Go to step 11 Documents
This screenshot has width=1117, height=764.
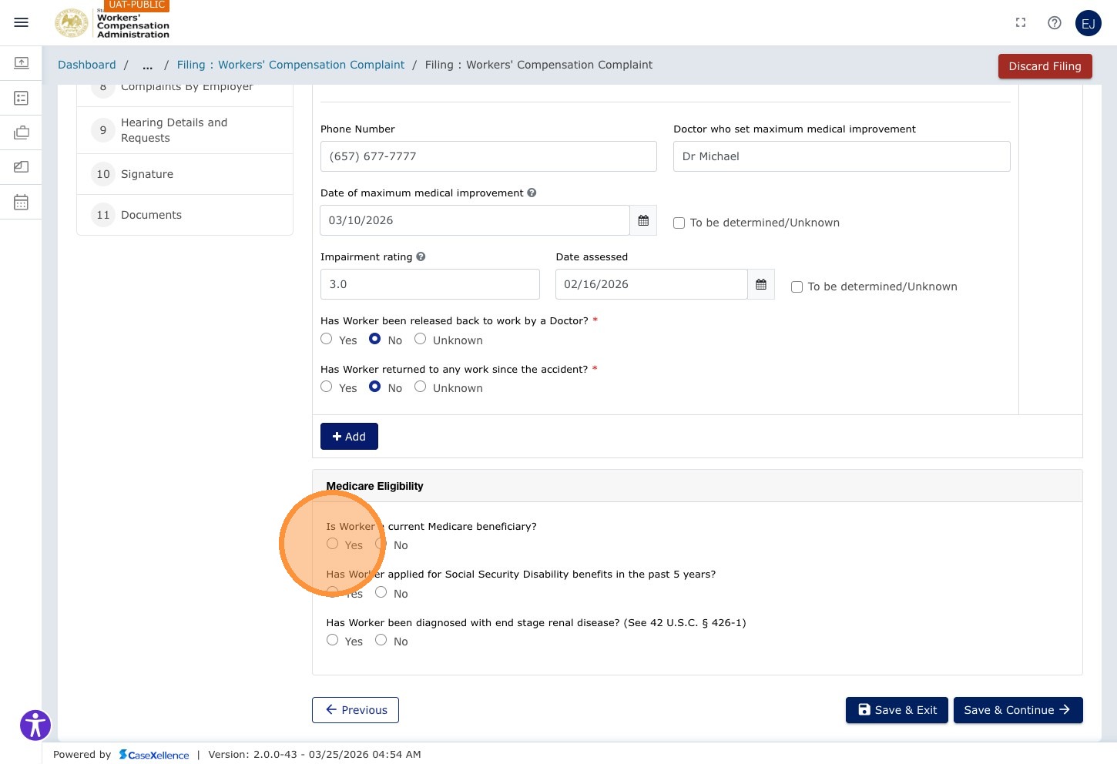[x=185, y=215]
